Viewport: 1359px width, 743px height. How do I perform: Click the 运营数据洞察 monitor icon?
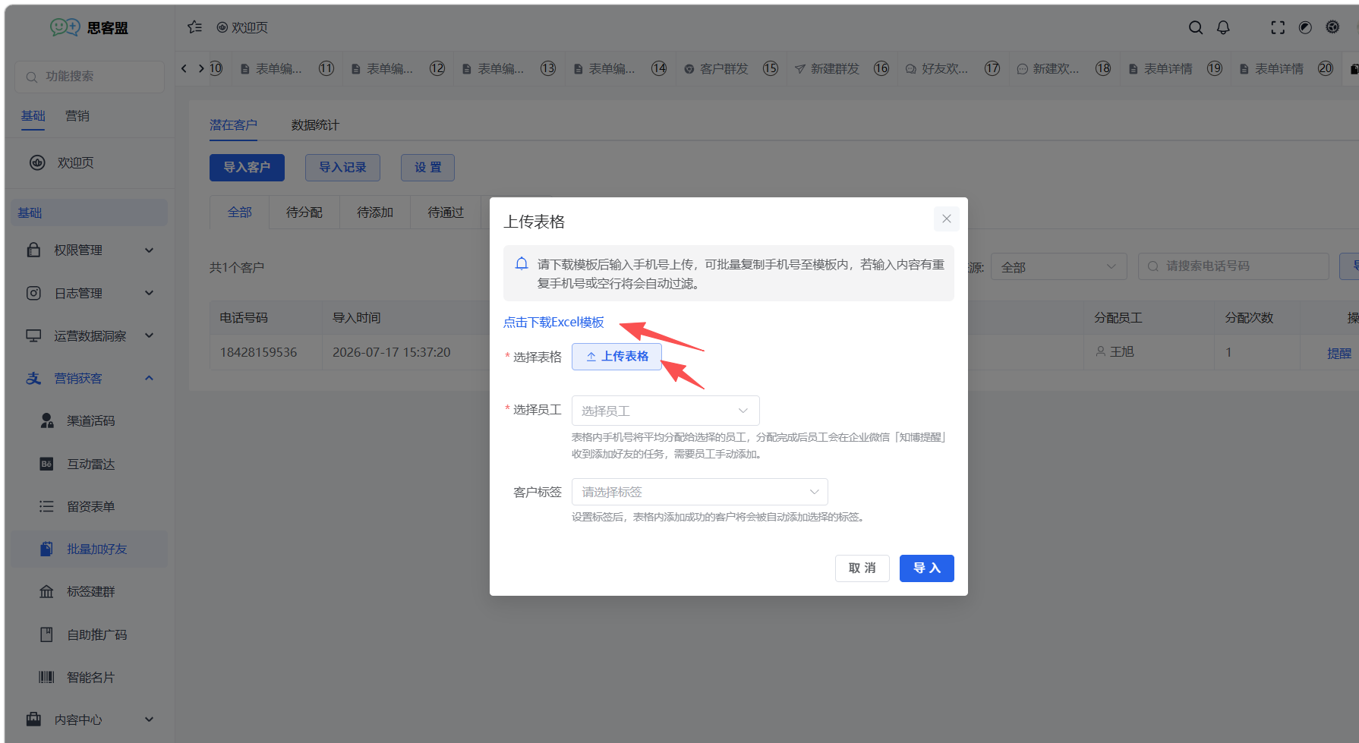(x=33, y=335)
